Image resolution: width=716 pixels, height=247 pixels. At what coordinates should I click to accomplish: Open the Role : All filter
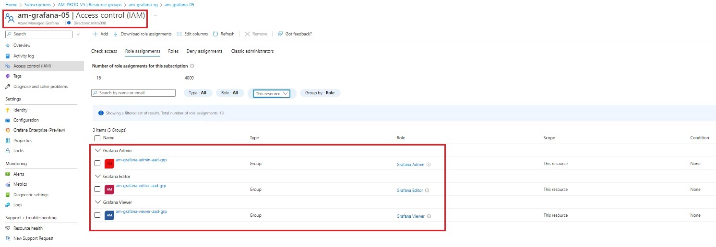tap(229, 93)
